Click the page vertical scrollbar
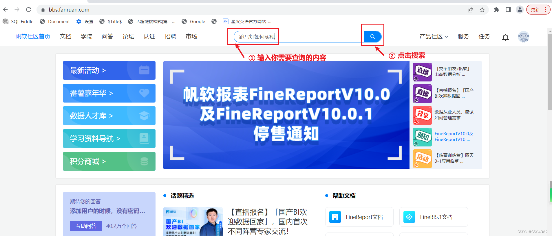This screenshot has height=236, width=552. point(550,72)
